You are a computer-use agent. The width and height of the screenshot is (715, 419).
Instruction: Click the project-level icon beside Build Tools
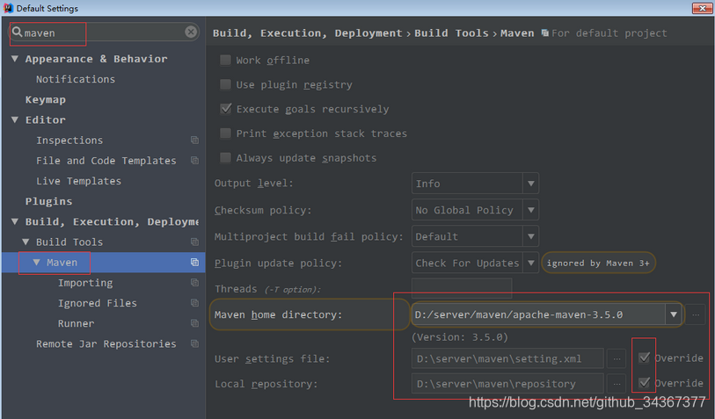coord(194,242)
